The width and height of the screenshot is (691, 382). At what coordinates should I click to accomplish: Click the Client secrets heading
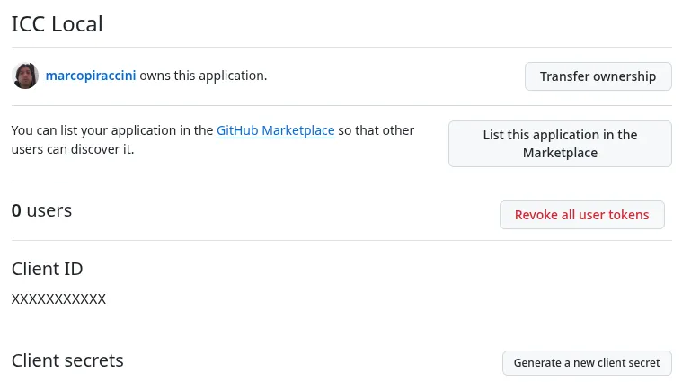67,360
